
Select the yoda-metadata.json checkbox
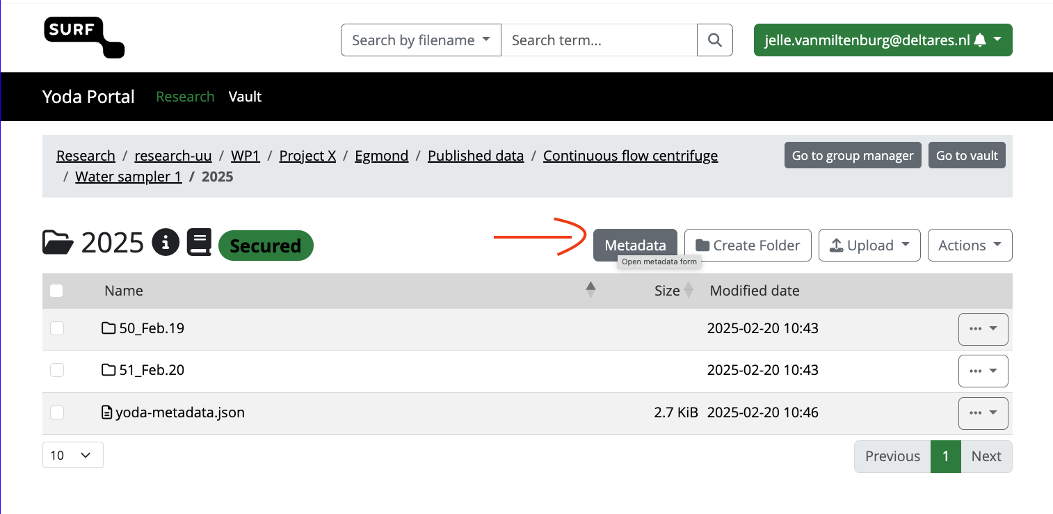pos(57,413)
